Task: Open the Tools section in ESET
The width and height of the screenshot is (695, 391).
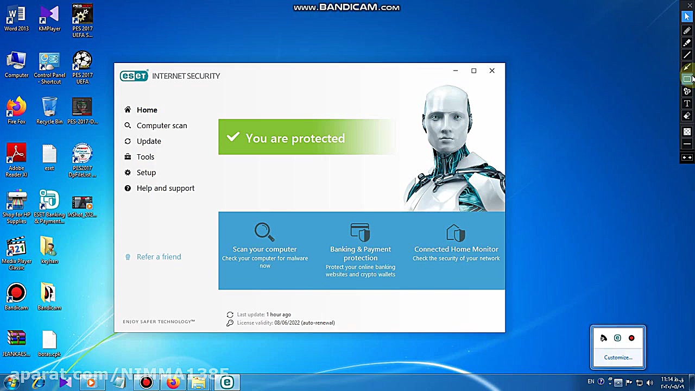Action: [x=139, y=157]
